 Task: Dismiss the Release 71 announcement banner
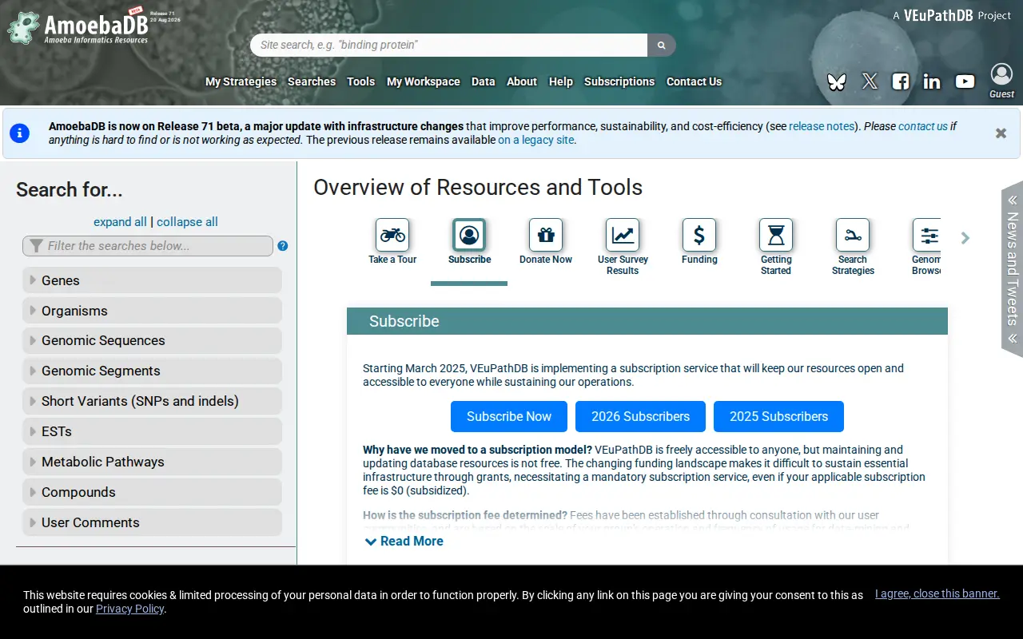(x=1001, y=133)
